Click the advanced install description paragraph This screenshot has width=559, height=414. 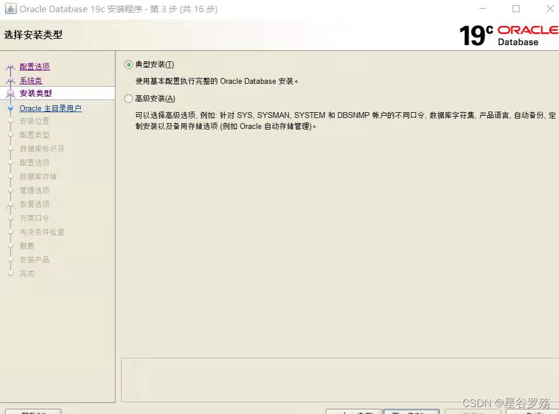[346, 121]
